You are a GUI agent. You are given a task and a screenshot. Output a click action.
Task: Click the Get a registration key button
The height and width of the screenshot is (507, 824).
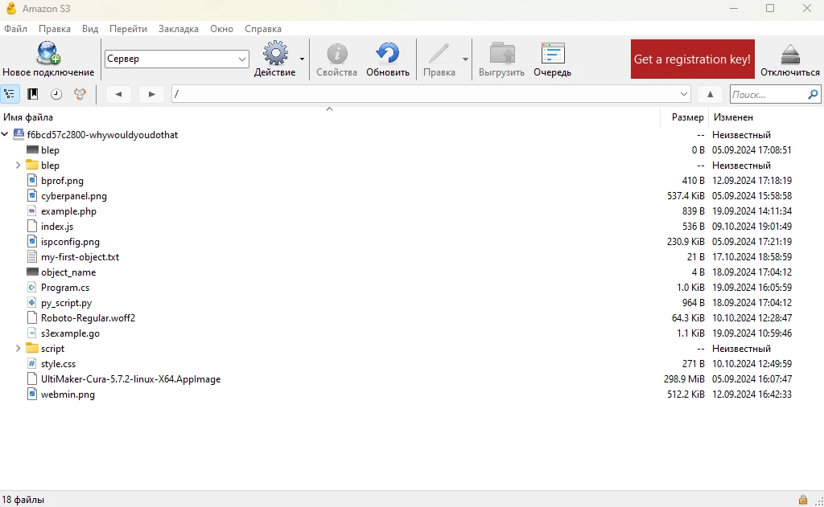point(692,59)
